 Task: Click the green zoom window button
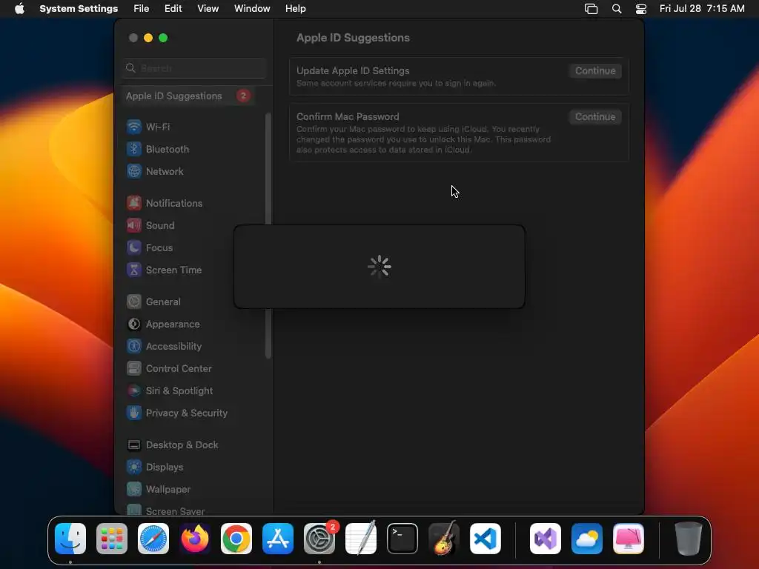(163, 38)
